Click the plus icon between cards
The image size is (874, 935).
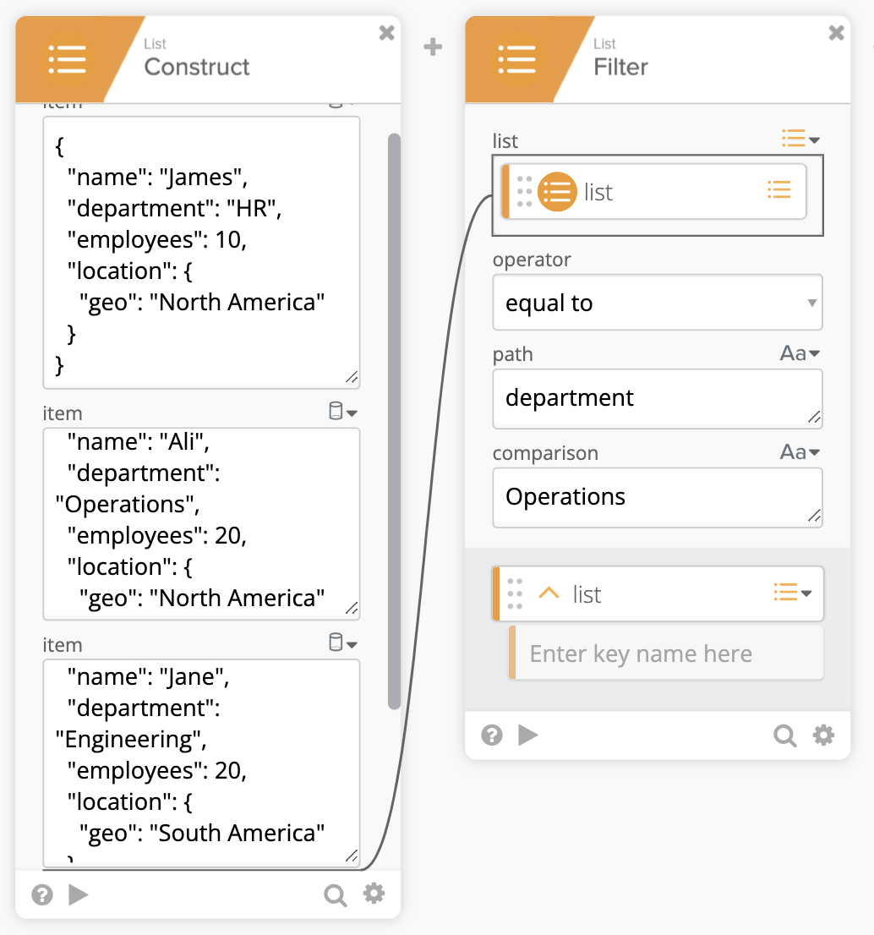[x=433, y=47]
